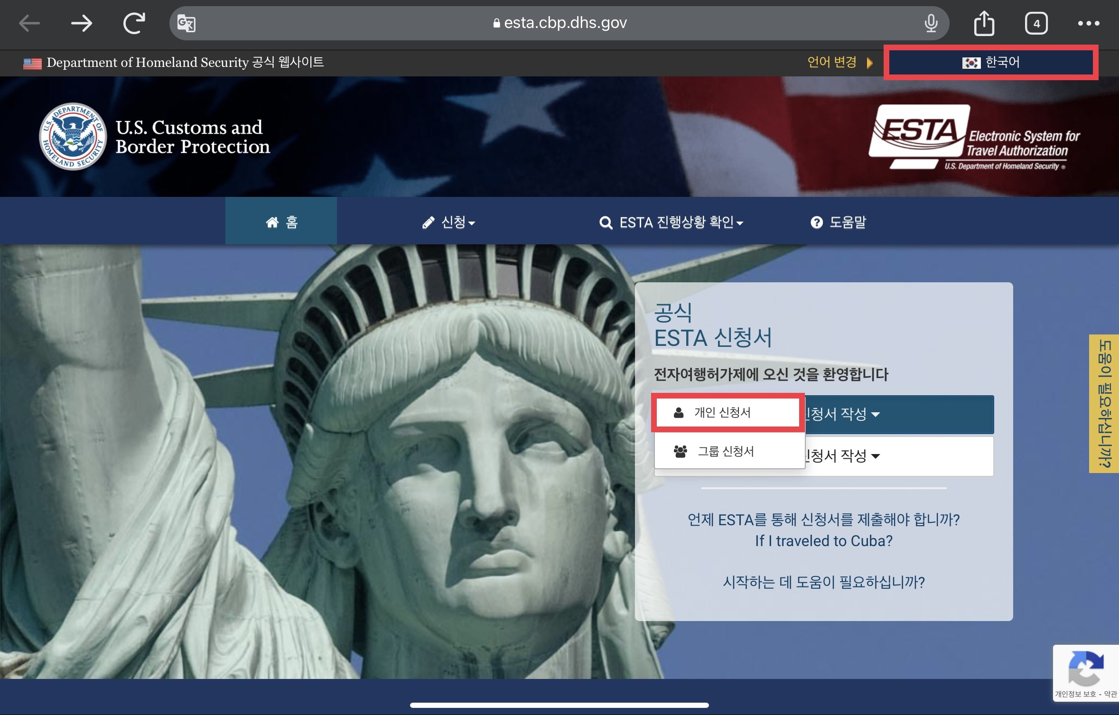This screenshot has width=1119, height=715.
Task: Tap the esta.cbp.dhs.gov address bar
Action: click(560, 23)
